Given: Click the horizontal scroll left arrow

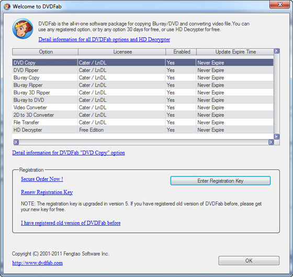Looking at the screenshot, I should pyautogui.click(x=16, y=142).
